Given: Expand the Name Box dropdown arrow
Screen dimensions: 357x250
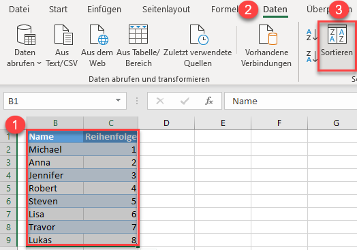Looking at the screenshot, I should pos(118,100).
